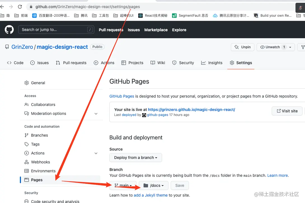Switch to the Pull requests repository tab
The height and width of the screenshot is (203, 305).
coord(71,63)
